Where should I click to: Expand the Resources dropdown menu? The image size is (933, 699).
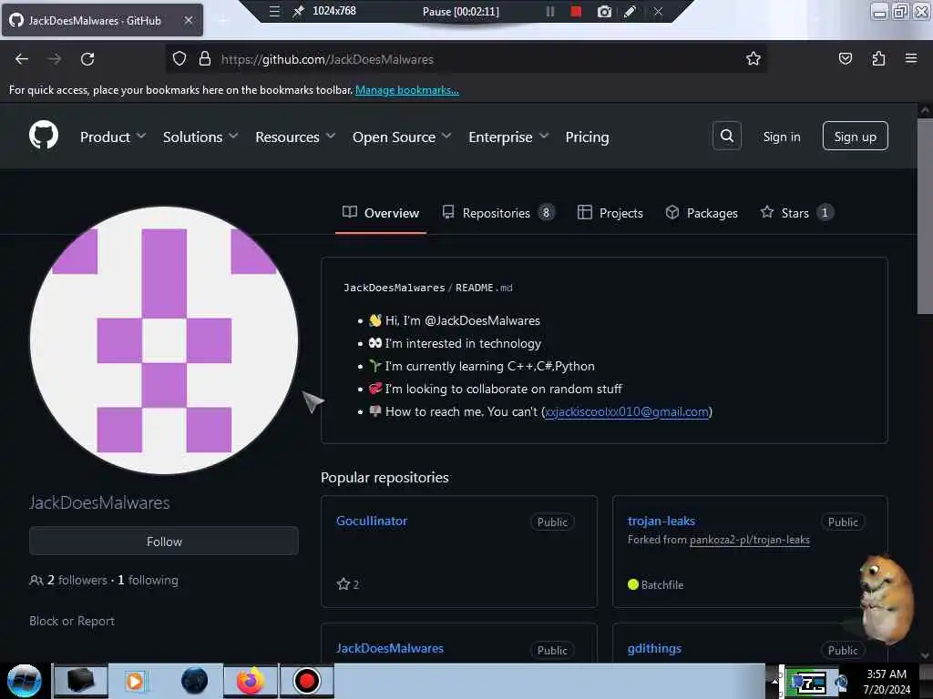(x=296, y=137)
